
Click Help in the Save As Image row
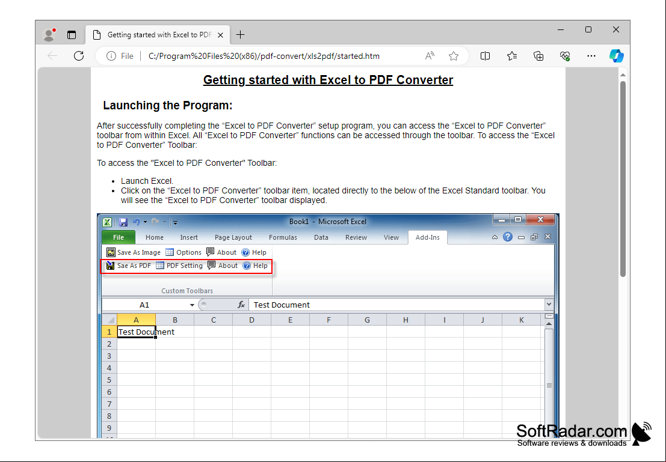253,252
